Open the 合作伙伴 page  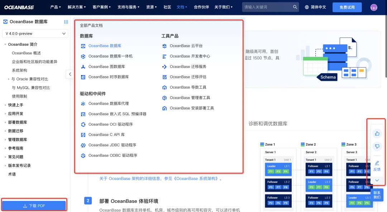click(x=201, y=7)
